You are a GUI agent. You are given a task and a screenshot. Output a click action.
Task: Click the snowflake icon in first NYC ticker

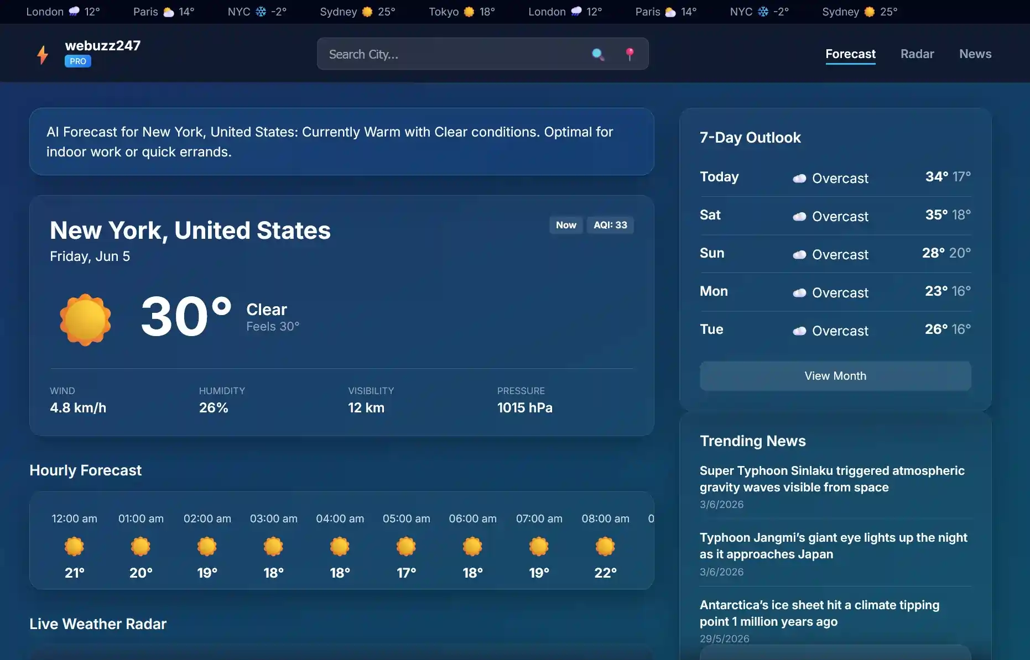click(x=261, y=12)
